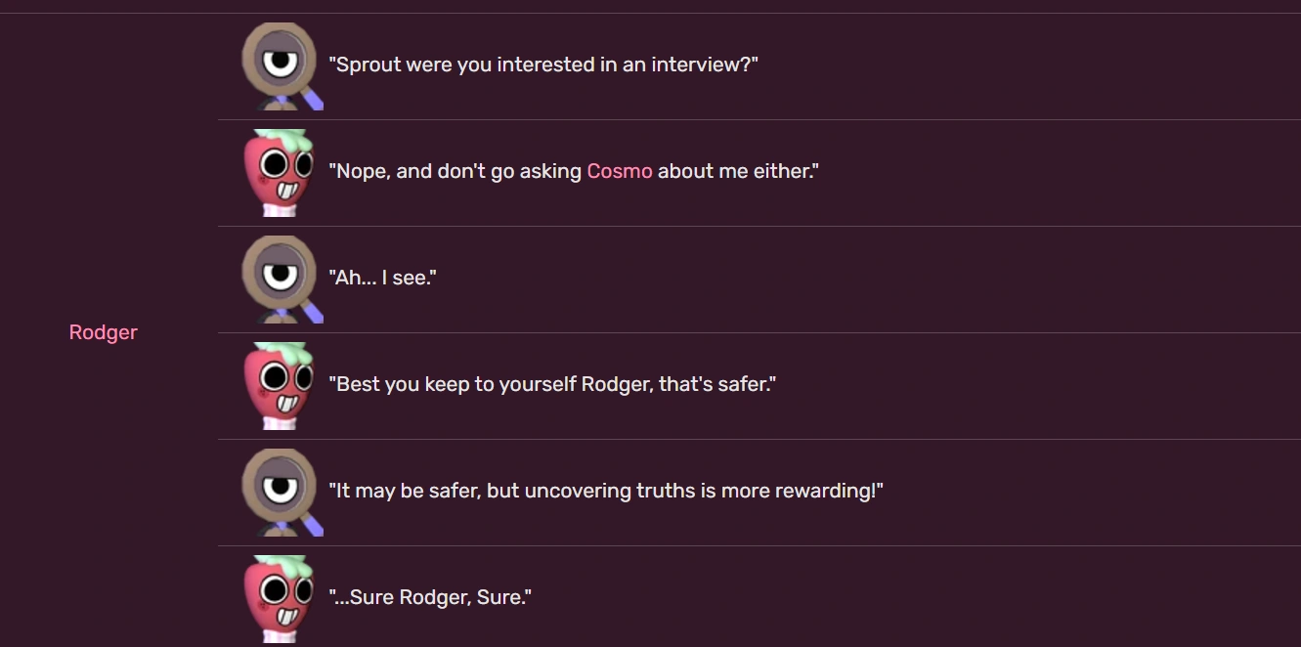Open the pink Cosmo link
Image resolution: width=1301 pixels, height=647 pixels.
619,171
